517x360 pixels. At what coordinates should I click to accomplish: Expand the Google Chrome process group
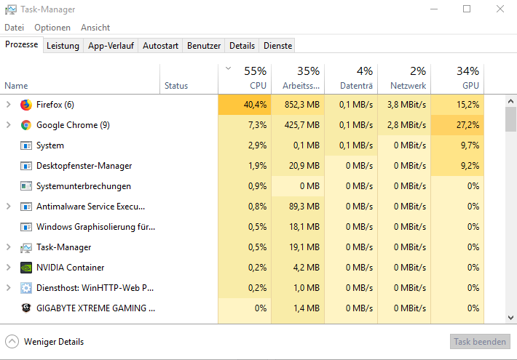9,125
